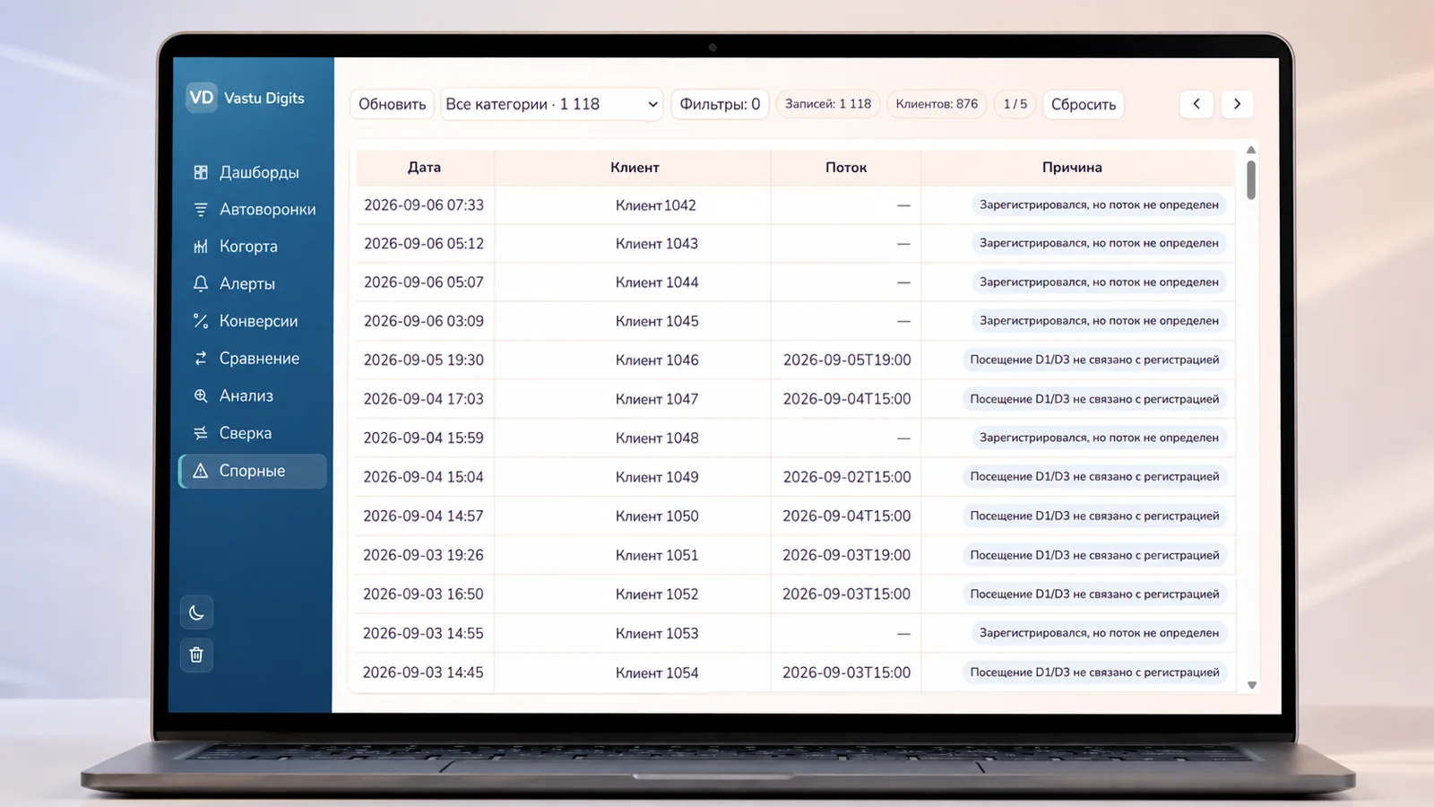The image size is (1434, 807).
Task: Open Когорта section
Action: pos(253,247)
